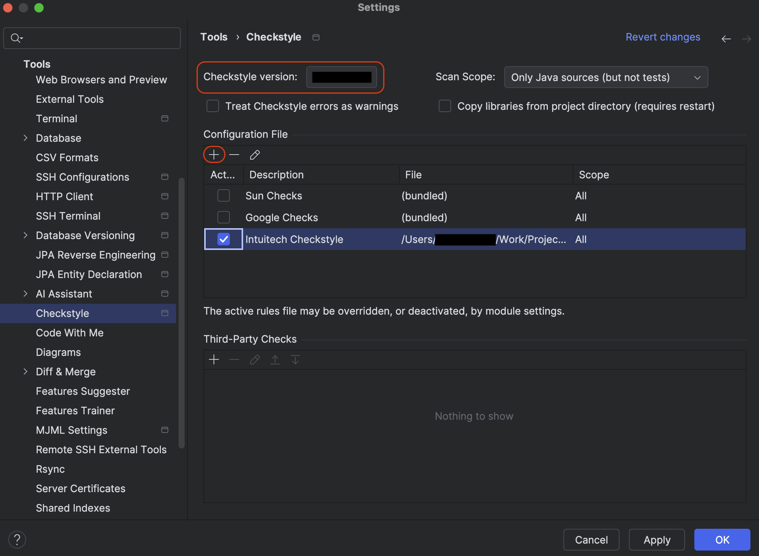
Task: Click the Scope column header
Action: click(659, 174)
